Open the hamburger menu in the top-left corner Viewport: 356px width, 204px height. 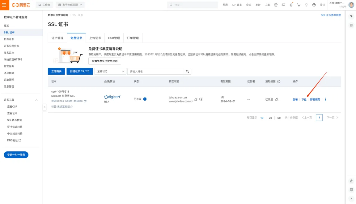[4, 5]
